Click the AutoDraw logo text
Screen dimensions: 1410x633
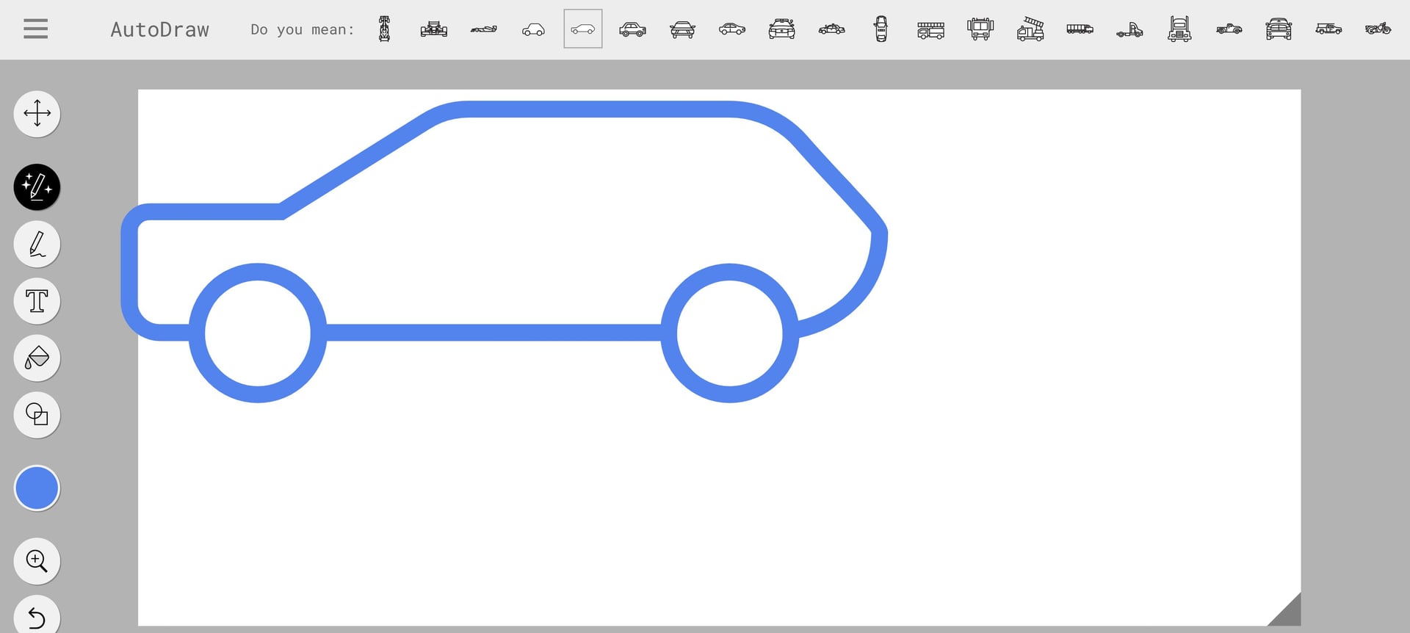159,29
